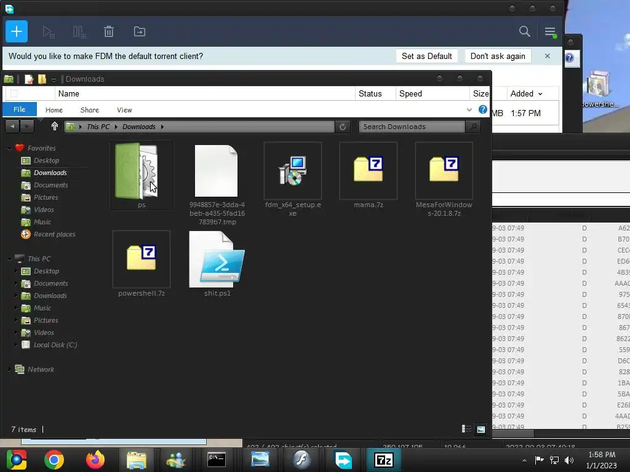
Task: Dismiss the default torrent client banner
Action: coord(547,56)
